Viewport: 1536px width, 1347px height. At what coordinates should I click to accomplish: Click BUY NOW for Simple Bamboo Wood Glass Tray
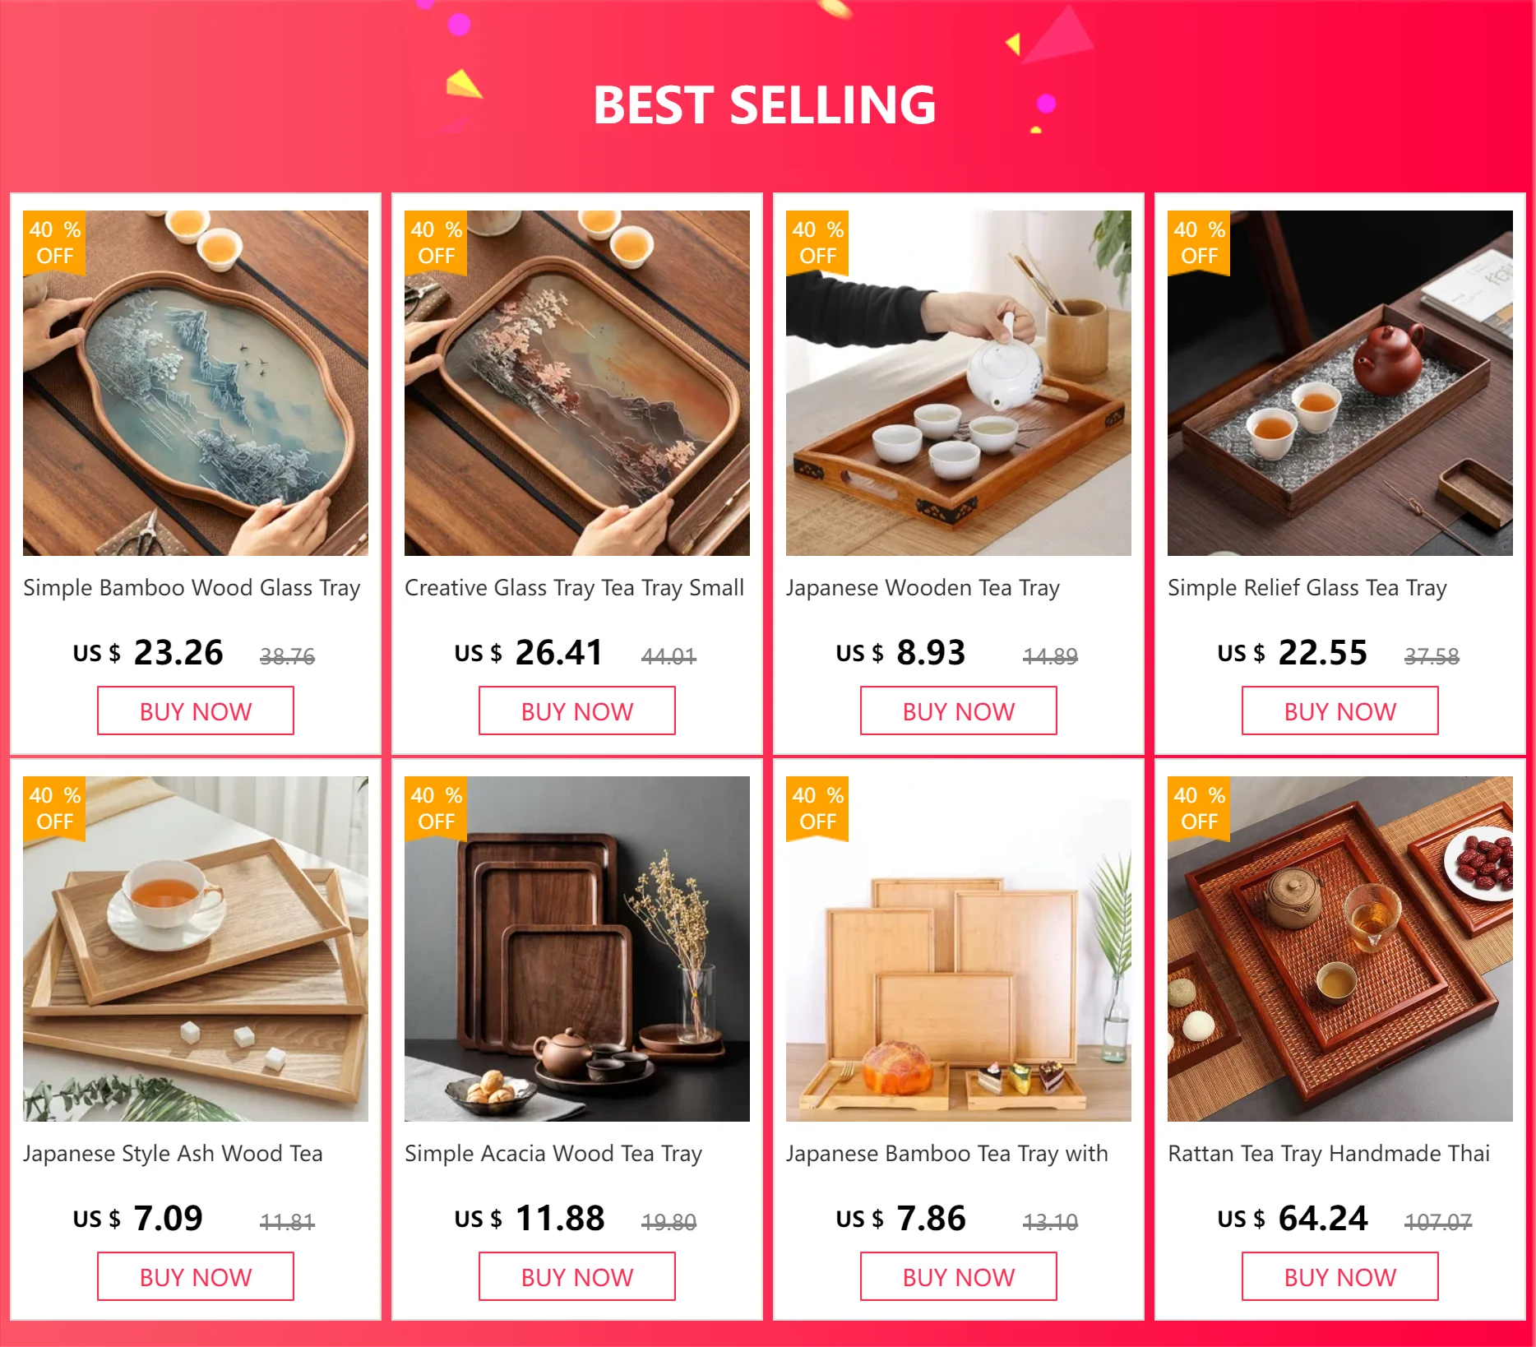196,711
